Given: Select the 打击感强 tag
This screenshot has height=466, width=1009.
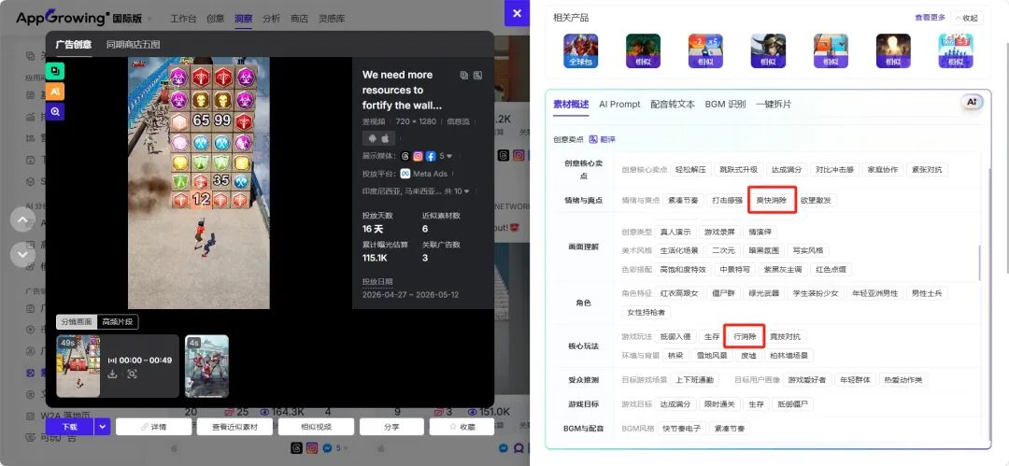Looking at the screenshot, I should pyautogui.click(x=727, y=200).
